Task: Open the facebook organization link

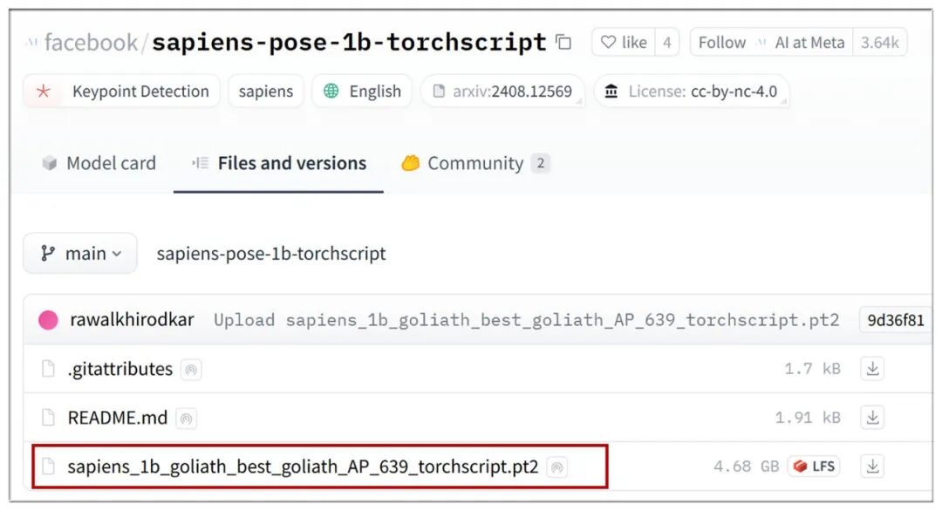Action: [91, 43]
